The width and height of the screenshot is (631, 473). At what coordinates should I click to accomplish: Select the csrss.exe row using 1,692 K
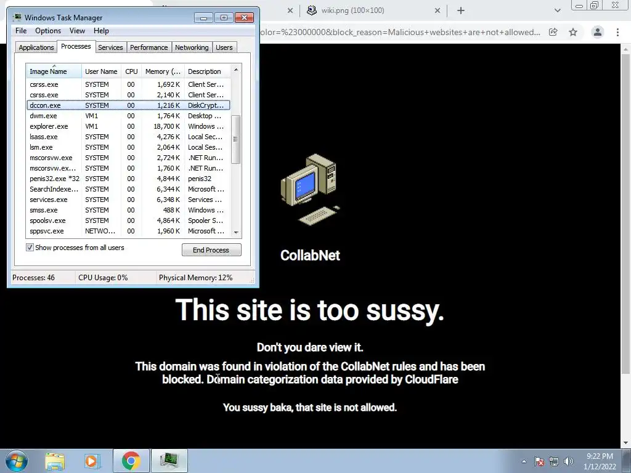(128, 84)
